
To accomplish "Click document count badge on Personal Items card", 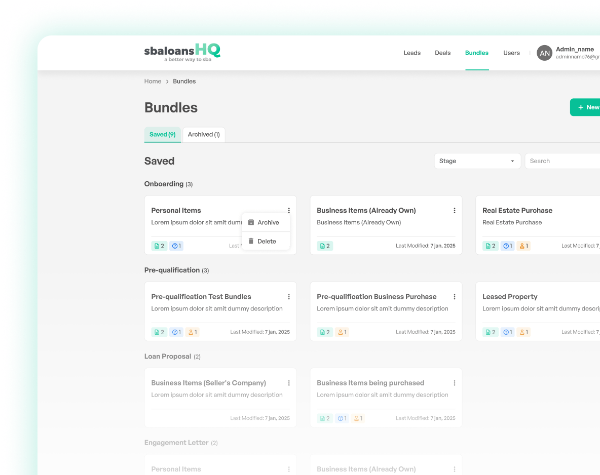I will pos(159,246).
